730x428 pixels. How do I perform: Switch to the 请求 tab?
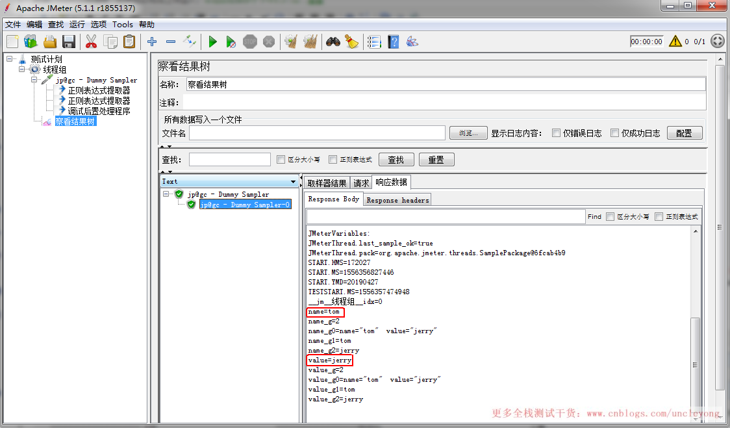[x=361, y=183]
